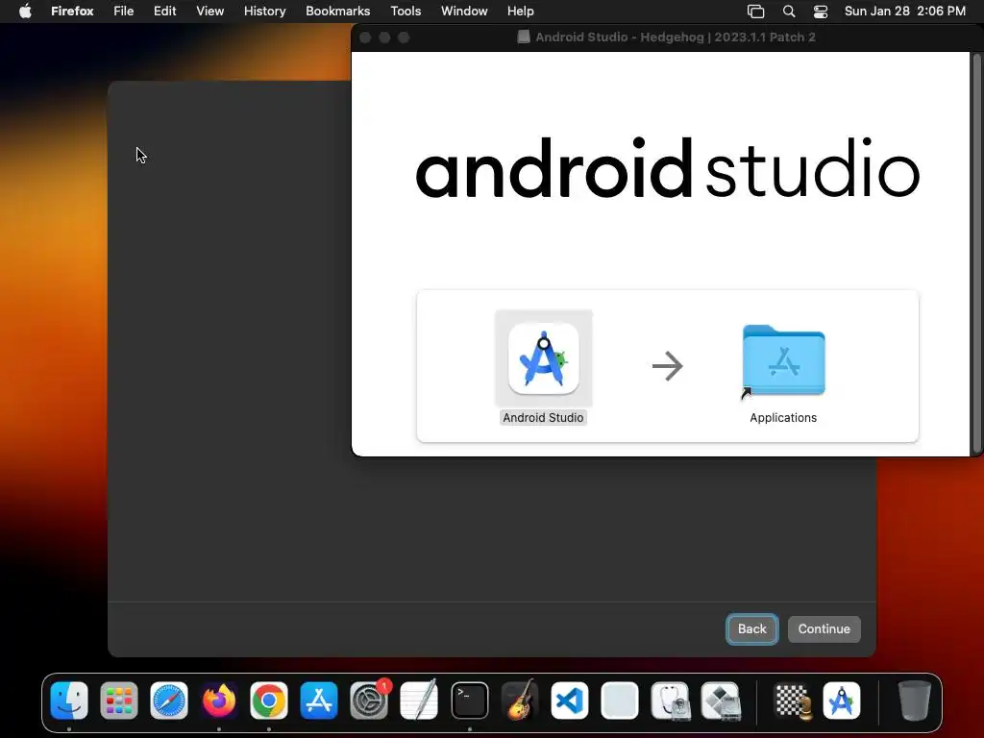984x738 pixels.
Task: Open the Edit menu
Action: [x=164, y=12]
